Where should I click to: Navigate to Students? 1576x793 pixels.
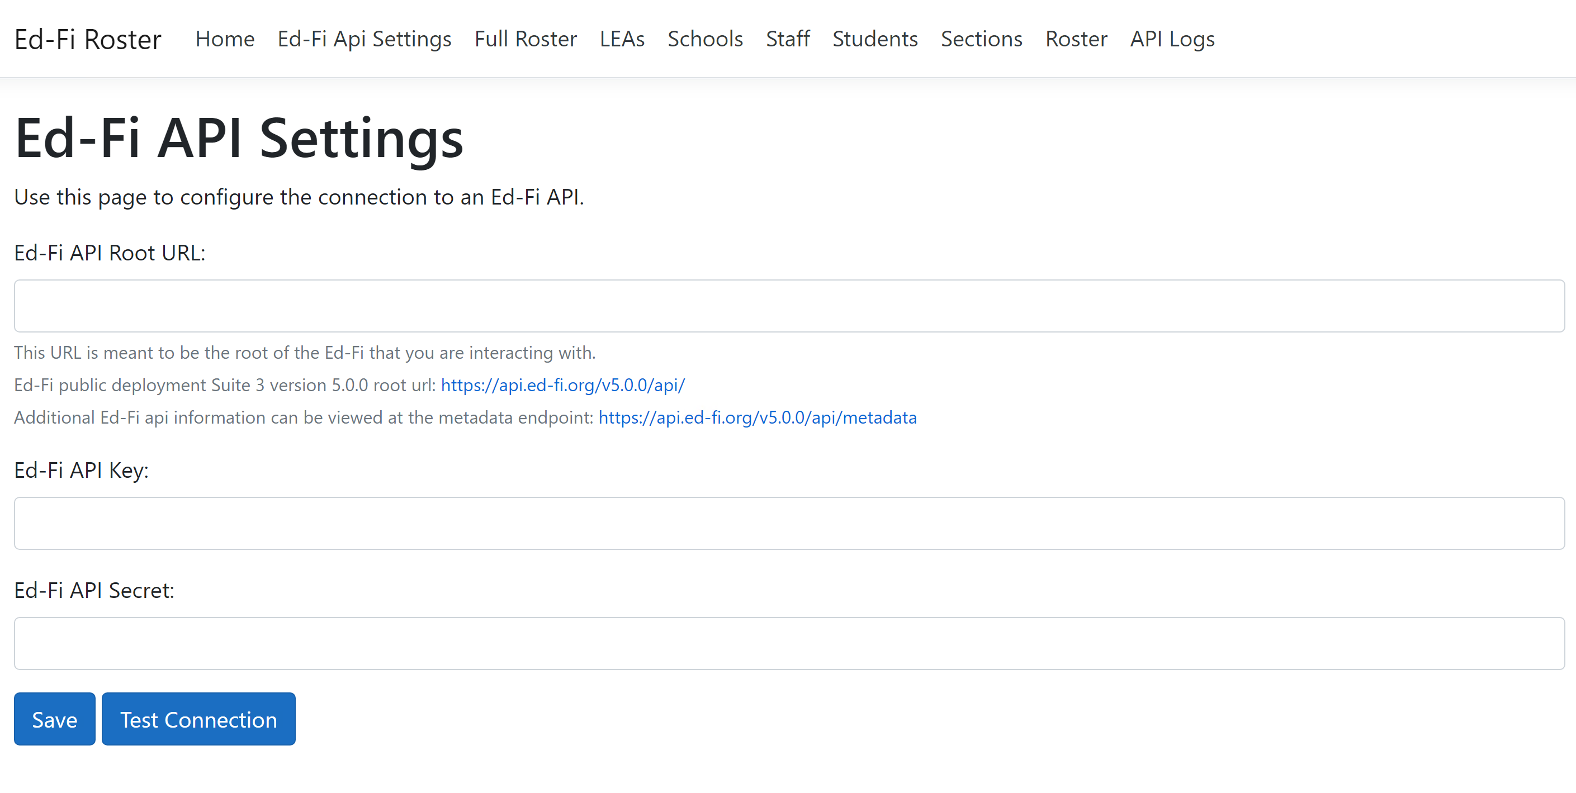tap(875, 39)
